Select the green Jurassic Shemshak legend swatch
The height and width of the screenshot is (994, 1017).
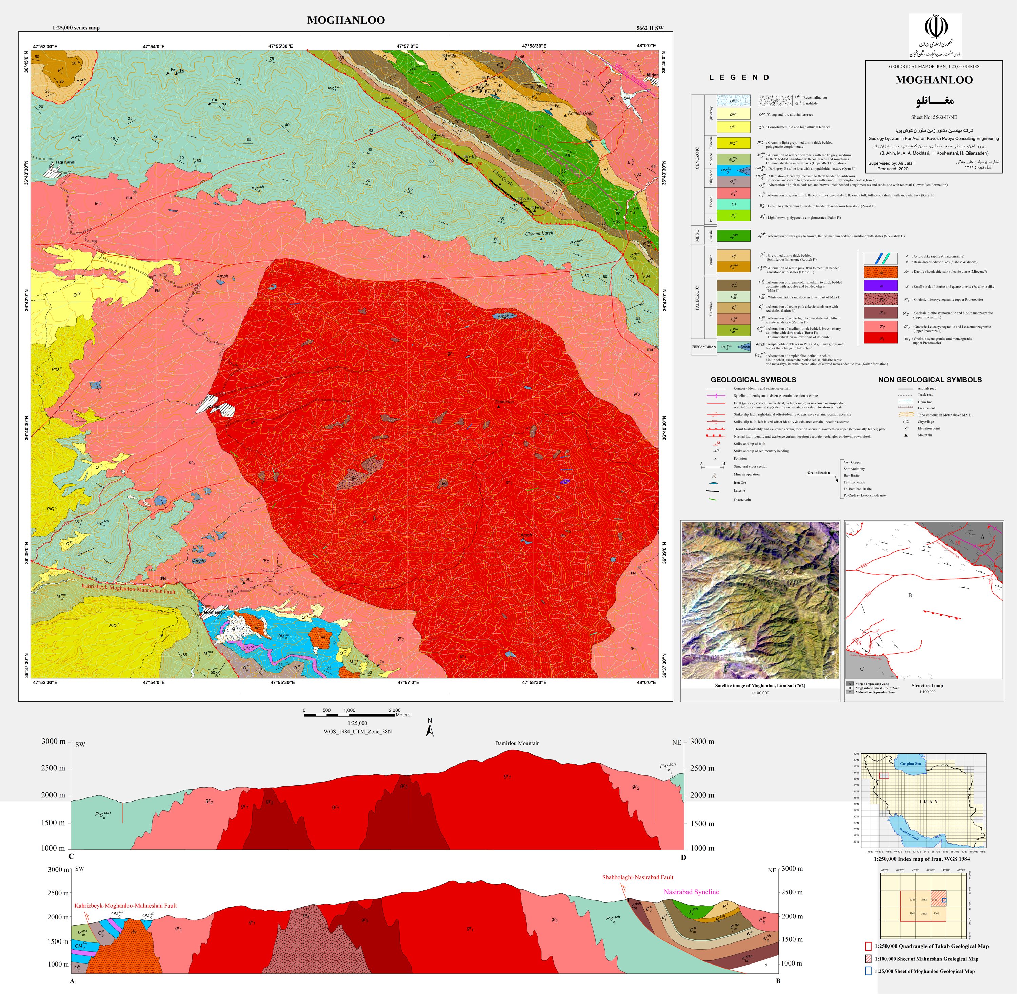(x=734, y=236)
